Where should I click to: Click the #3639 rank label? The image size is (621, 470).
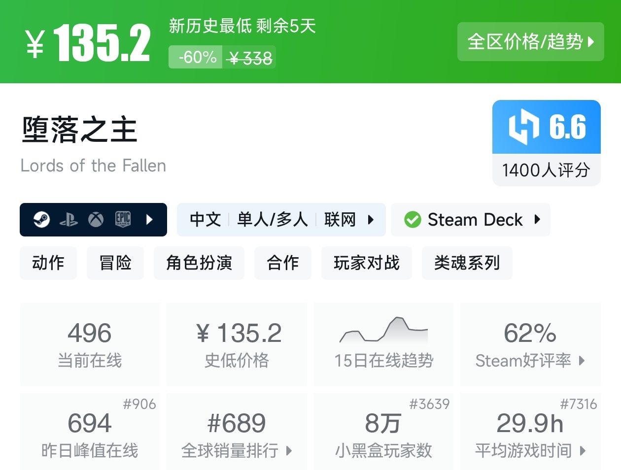pyautogui.click(x=429, y=404)
